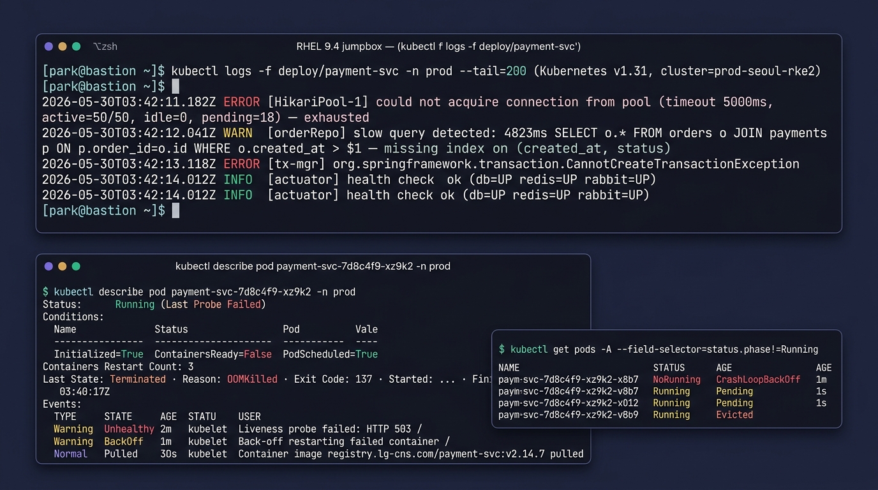The height and width of the screenshot is (490, 878).
Task: Place cursor at the last prompt in the logs terminal
Action: pos(175,211)
